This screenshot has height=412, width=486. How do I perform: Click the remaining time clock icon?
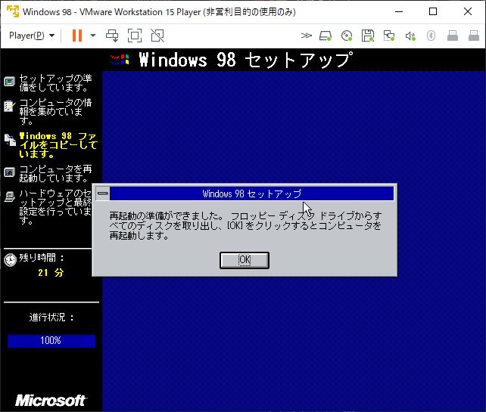(10, 260)
